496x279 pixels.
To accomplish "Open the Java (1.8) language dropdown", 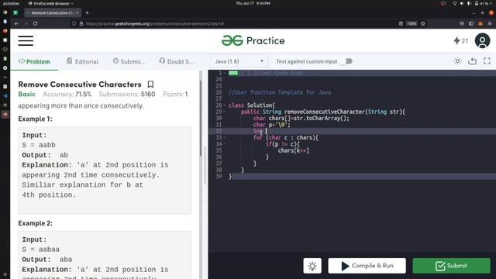I will coord(239,61).
